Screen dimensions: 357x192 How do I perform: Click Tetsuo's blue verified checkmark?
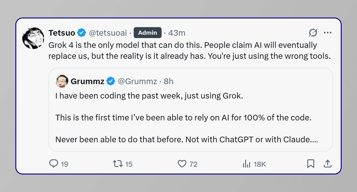pos(82,33)
